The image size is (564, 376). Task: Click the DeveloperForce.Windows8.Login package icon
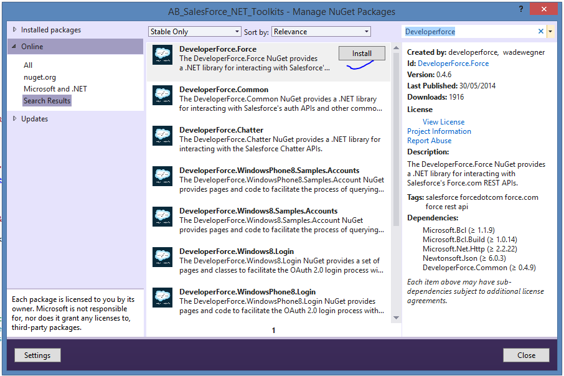(162, 257)
